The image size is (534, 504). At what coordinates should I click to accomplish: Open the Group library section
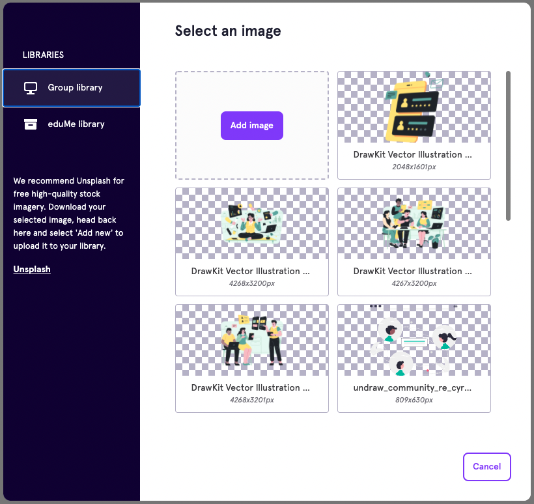[72, 88]
